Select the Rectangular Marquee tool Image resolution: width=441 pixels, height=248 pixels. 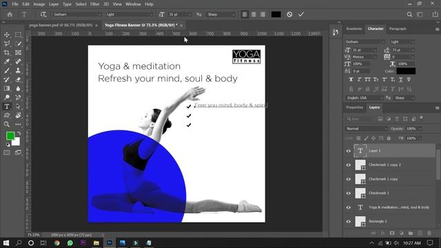coord(18,34)
